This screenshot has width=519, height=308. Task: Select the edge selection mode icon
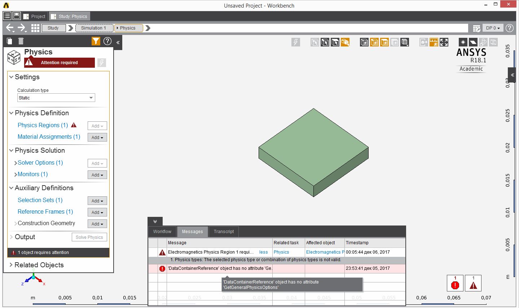click(x=325, y=43)
